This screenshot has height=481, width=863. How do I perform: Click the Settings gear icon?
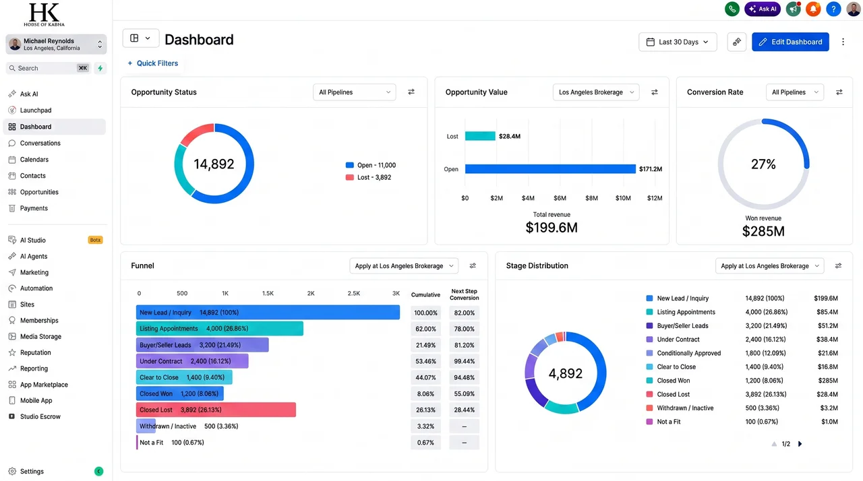[12, 472]
